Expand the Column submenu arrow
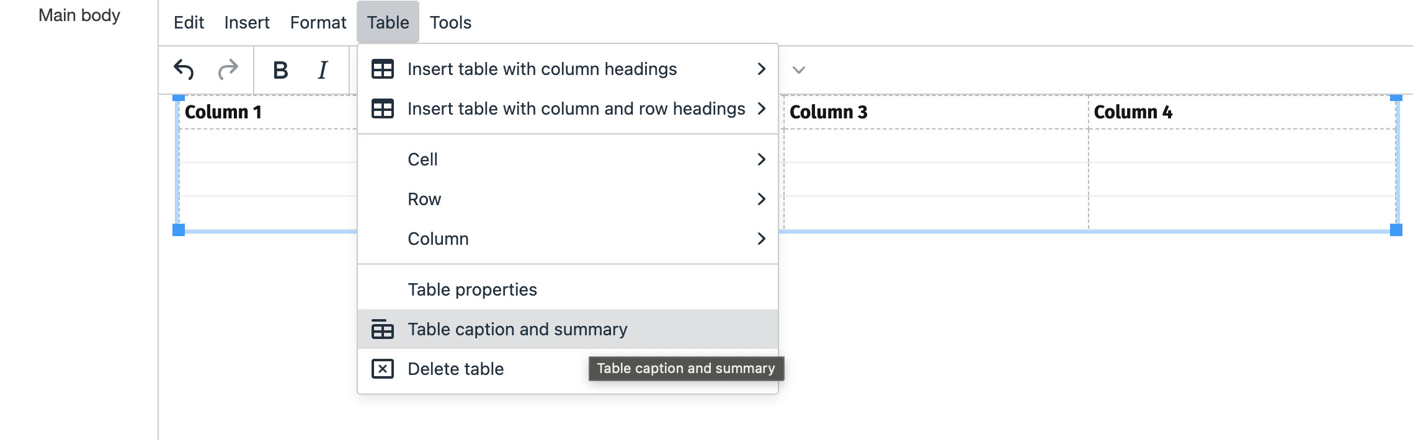 click(761, 239)
